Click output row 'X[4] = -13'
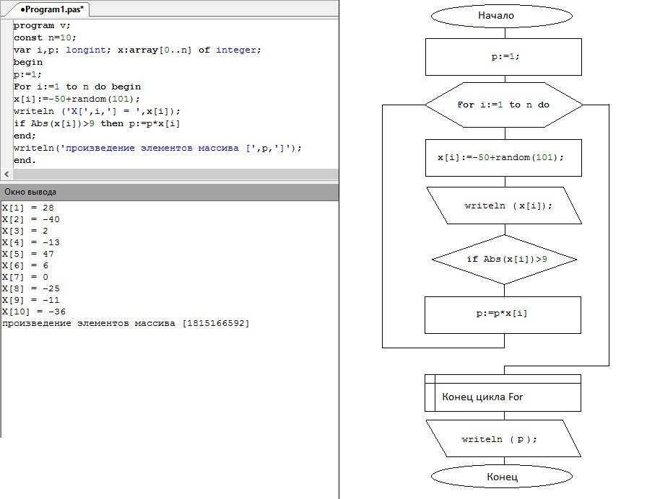This screenshot has height=499, width=660. click(x=31, y=242)
